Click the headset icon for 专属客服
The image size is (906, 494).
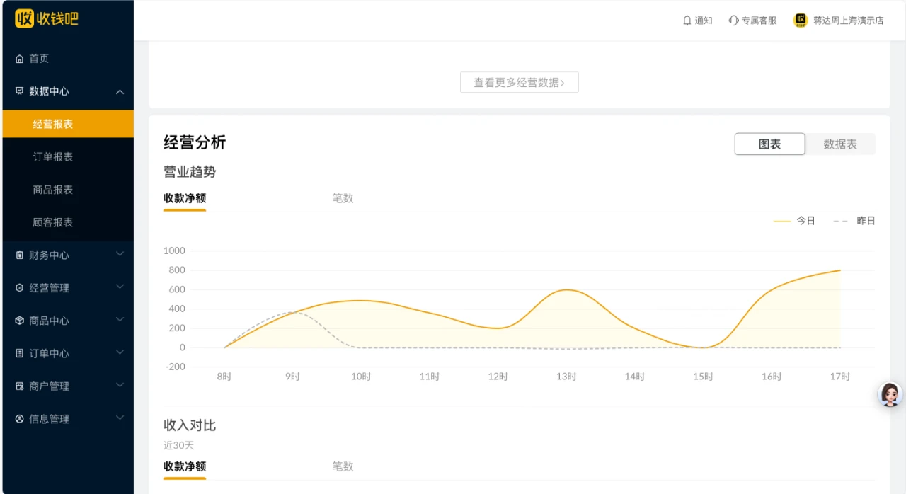(x=733, y=21)
